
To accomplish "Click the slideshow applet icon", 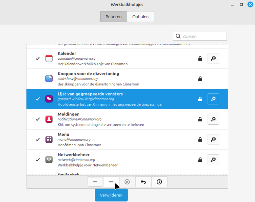I will (49, 79).
